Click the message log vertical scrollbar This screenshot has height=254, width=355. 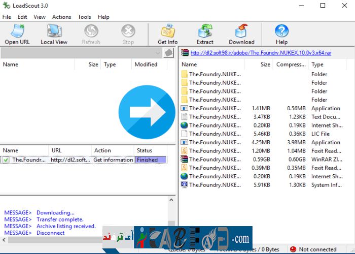tap(171, 216)
